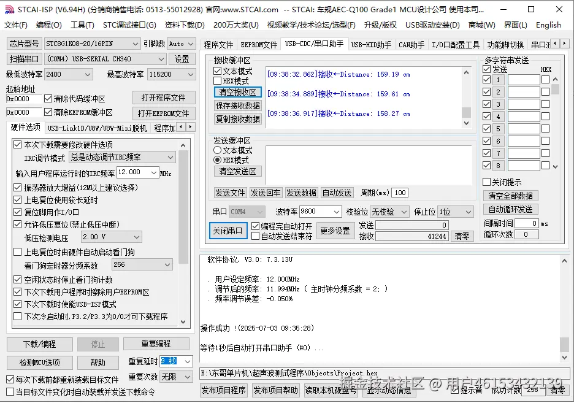Viewport: 574px width, 403px height.
Task: Expand the watchdog divider 256 dropdown
Action: click(x=167, y=264)
